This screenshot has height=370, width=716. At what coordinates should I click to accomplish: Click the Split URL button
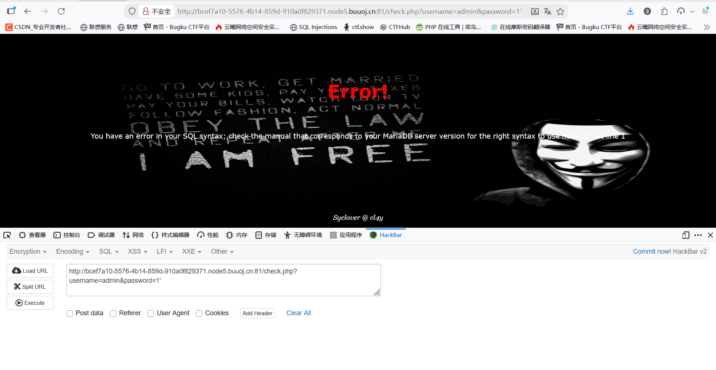[30, 287]
